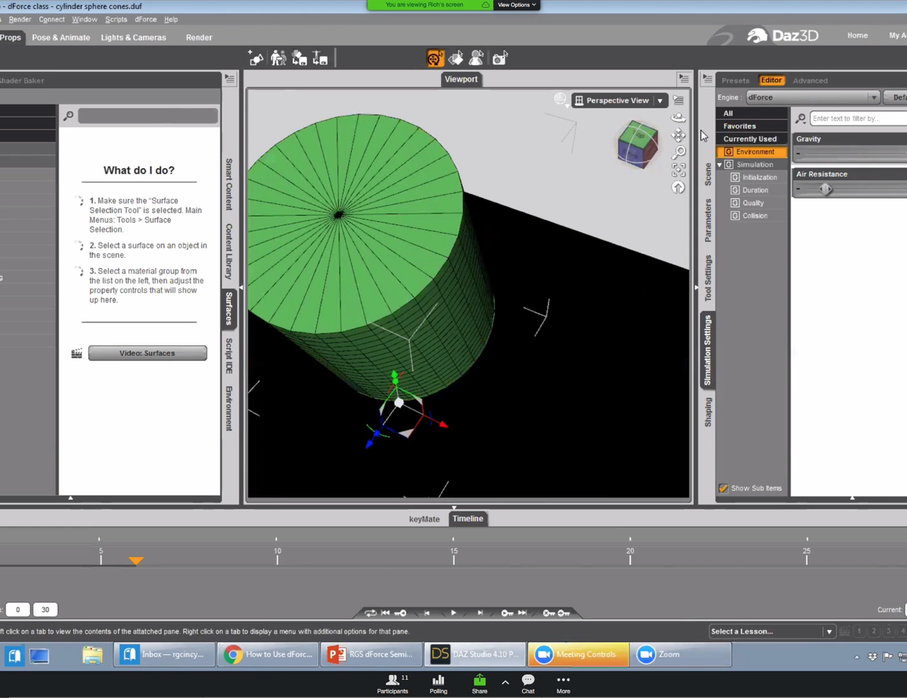
Task: Toggle the Show Sub Items checkbox
Action: click(723, 488)
